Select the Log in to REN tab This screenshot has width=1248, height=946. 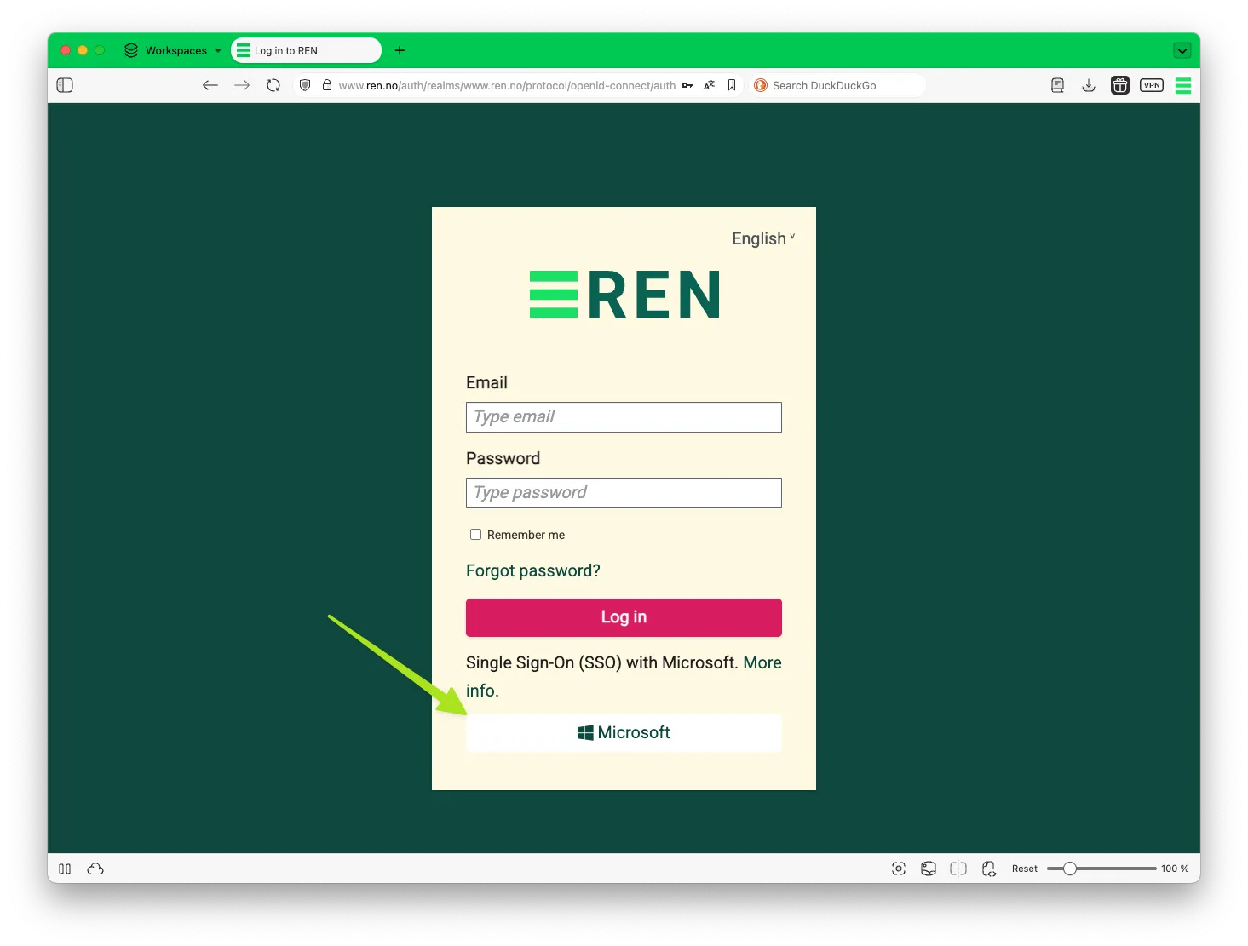click(305, 50)
